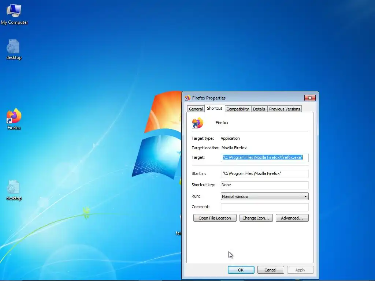Switch to the General tab
The width and height of the screenshot is (375, 281).
click(x=196, y=109)
